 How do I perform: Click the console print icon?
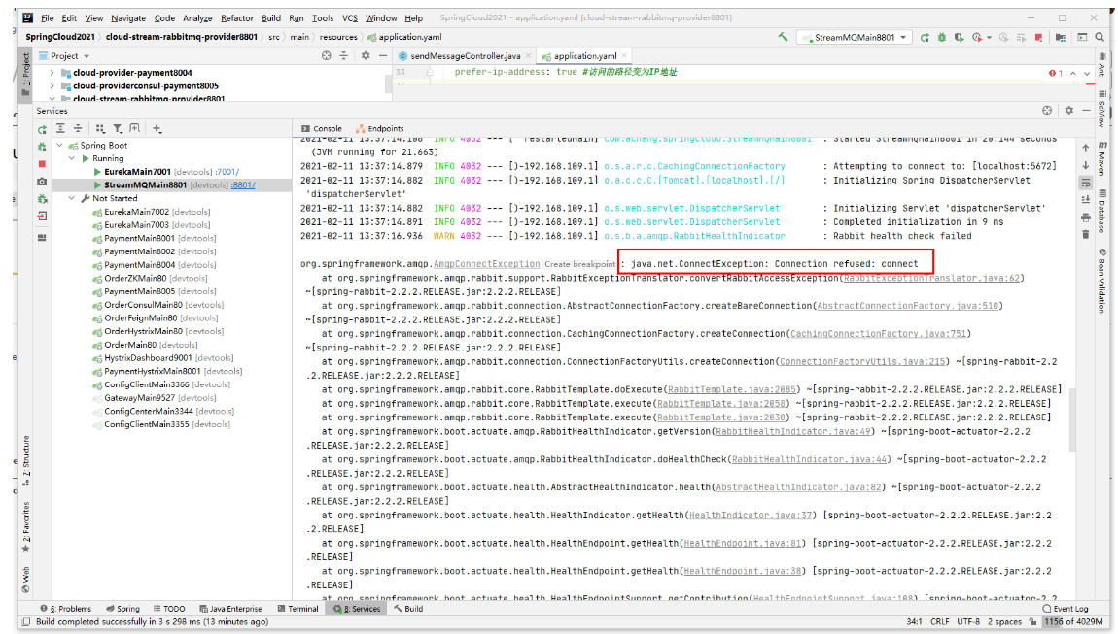[1085, 217]
